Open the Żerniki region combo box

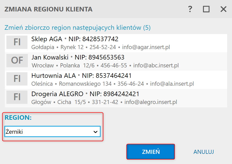(x=53, y=132)
